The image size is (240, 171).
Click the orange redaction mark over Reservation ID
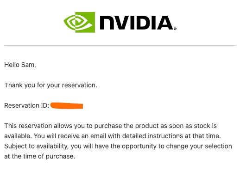tap(67, 106)
